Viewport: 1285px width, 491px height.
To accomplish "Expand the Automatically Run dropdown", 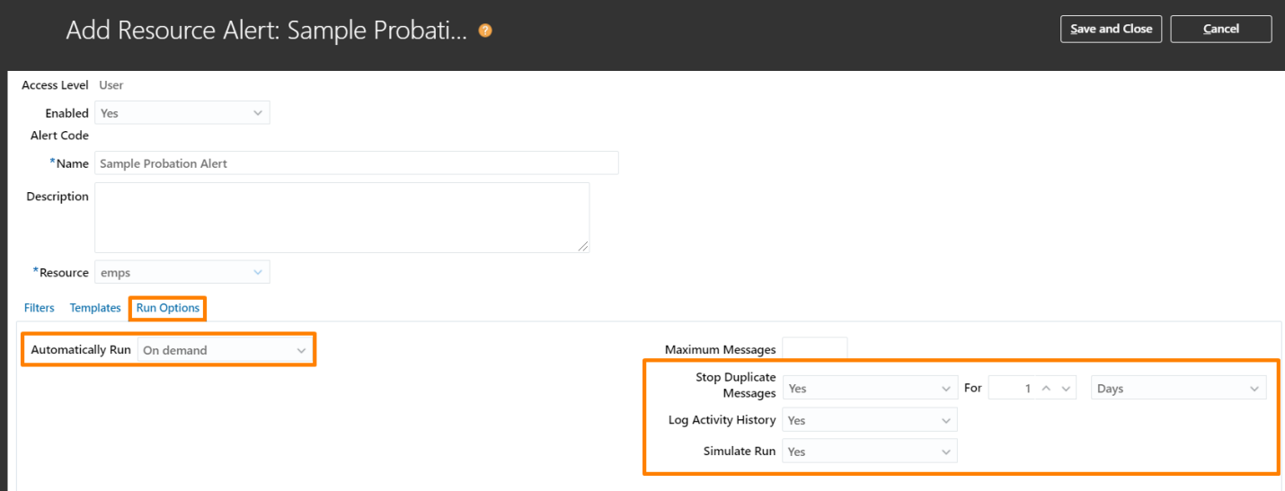I will pyautogui.click(x=225, y=350).
